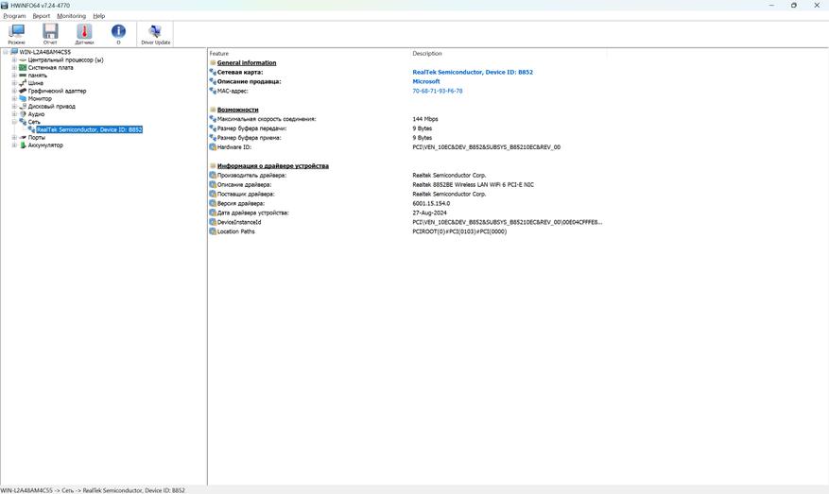Click the computer icon beside WIN-L2A48AM4C55
This screenshot has height=494, width=829.
point(14,52)
